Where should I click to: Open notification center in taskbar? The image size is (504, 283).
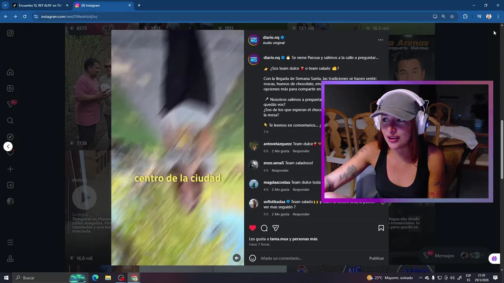[495, 278]
